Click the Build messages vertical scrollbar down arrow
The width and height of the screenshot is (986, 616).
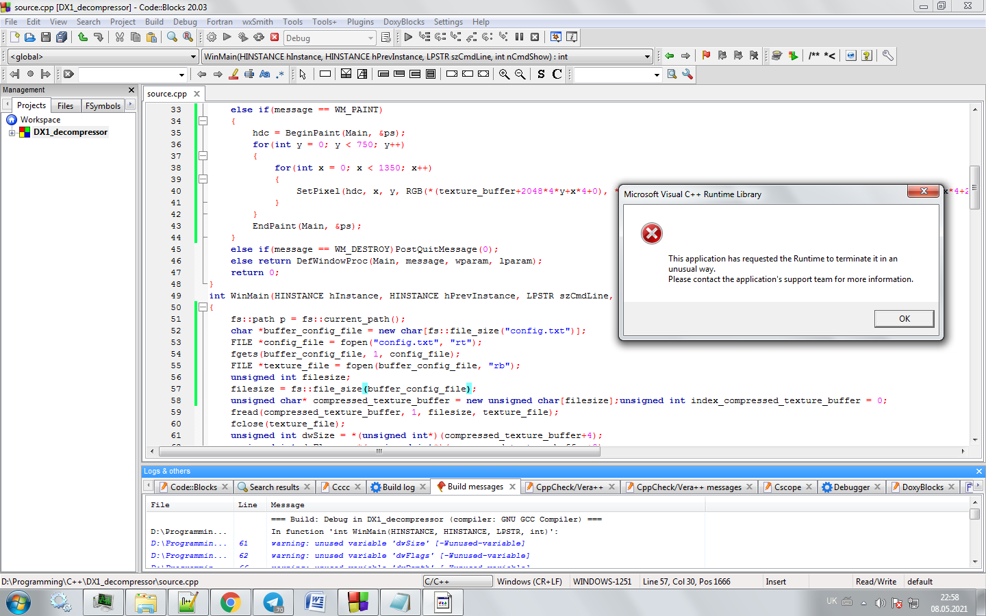[975, 562]
